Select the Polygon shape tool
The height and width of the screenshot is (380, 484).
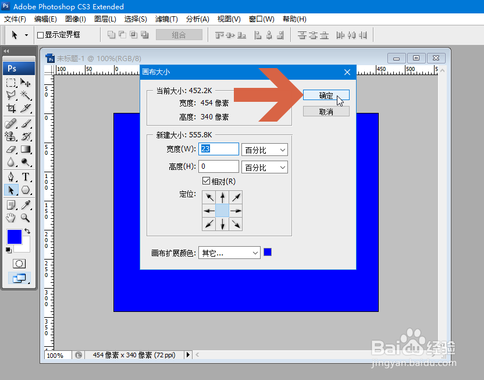26,190
